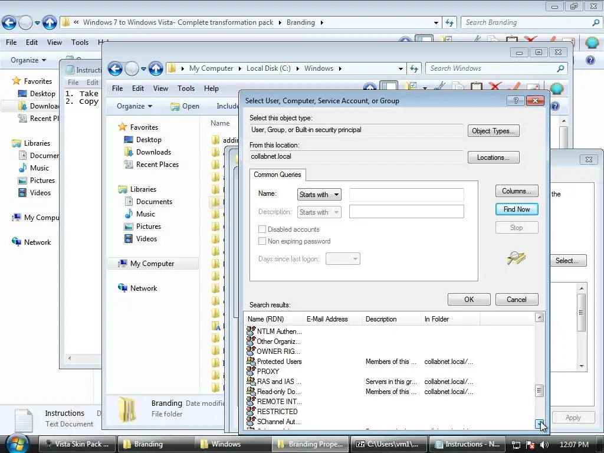Viewport: 604px width, 453px height.
Task: Select Recent Places in the Windows window sidebar
Action: pos(152,165)
